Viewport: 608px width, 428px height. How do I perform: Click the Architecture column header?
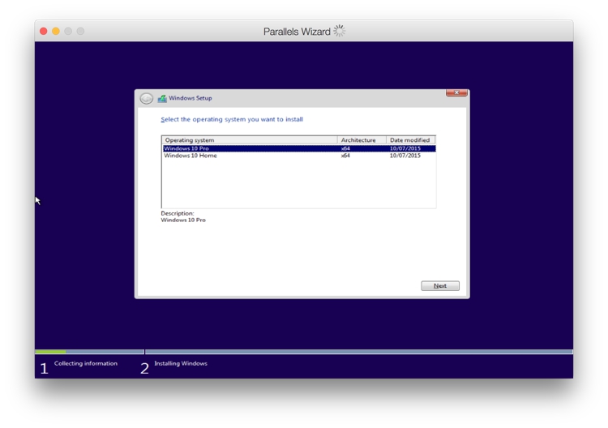362,140
